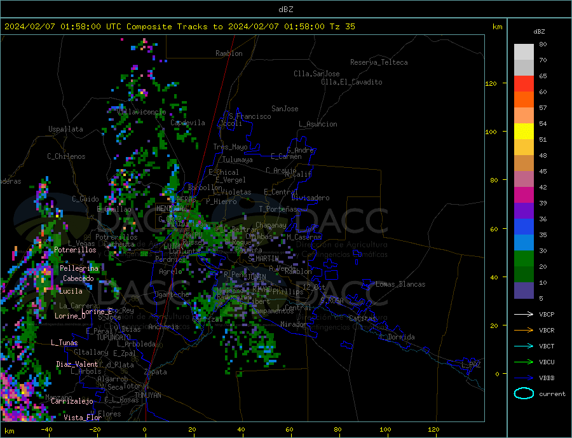Click the Uspallata place label
The width and height of the screenshot is (572, 438).
[x=65, y=129]
